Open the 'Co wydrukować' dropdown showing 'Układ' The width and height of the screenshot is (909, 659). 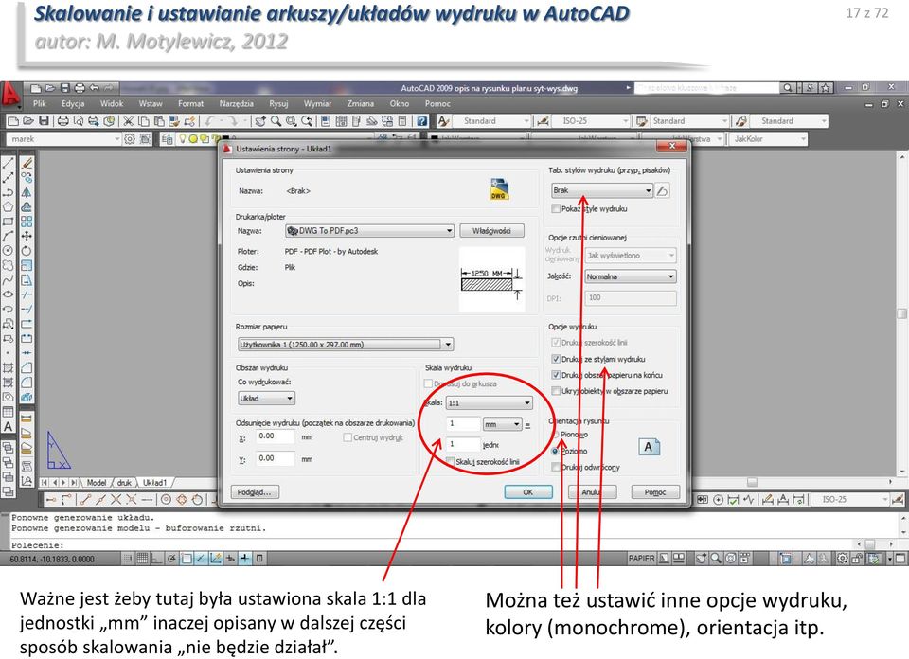click(267, 399)
